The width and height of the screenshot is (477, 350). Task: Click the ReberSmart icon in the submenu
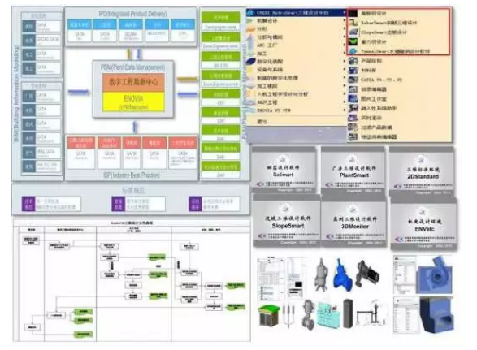point(353,23)
